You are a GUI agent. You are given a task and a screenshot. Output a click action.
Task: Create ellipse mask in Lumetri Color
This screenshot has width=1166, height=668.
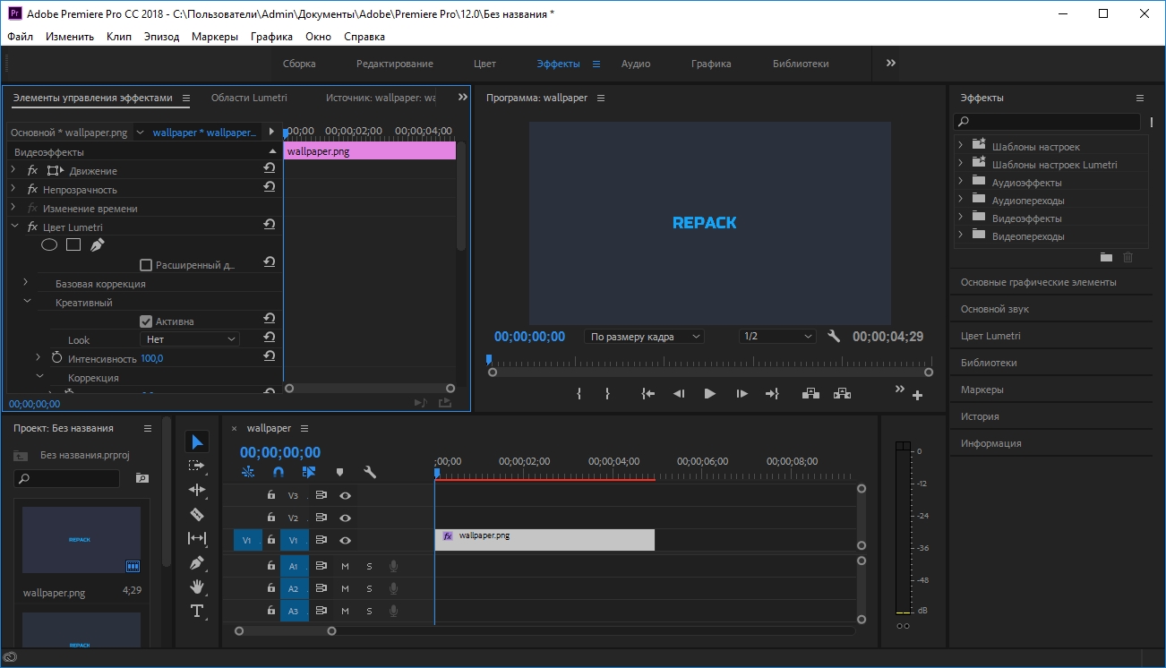(x=50, y=244)
